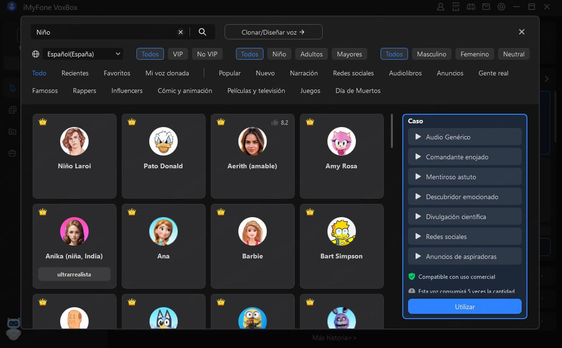This screenshot has width=562, height=348.
Task: Click the ultrarrealista tag on Anika
Action: pos(74,274)
